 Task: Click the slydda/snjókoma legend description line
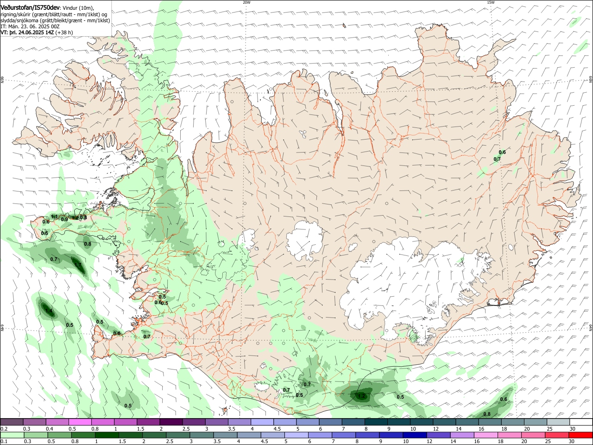55,20
